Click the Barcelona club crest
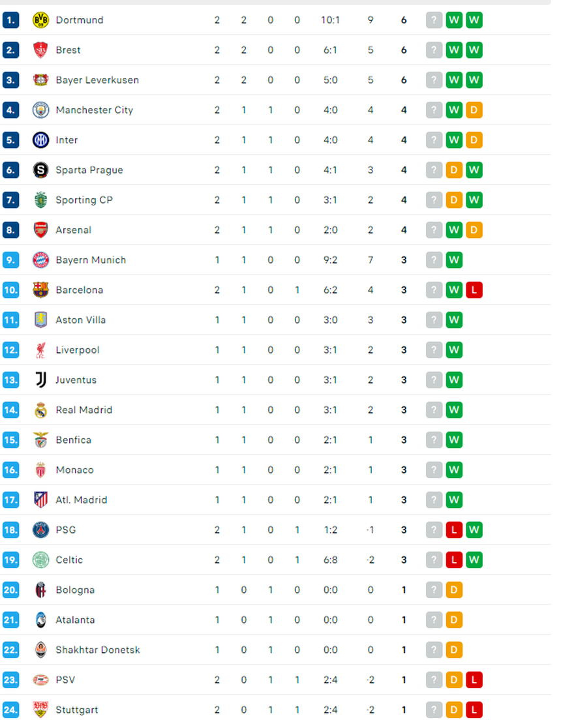The image size is (561, 724). tap(41, 290)
